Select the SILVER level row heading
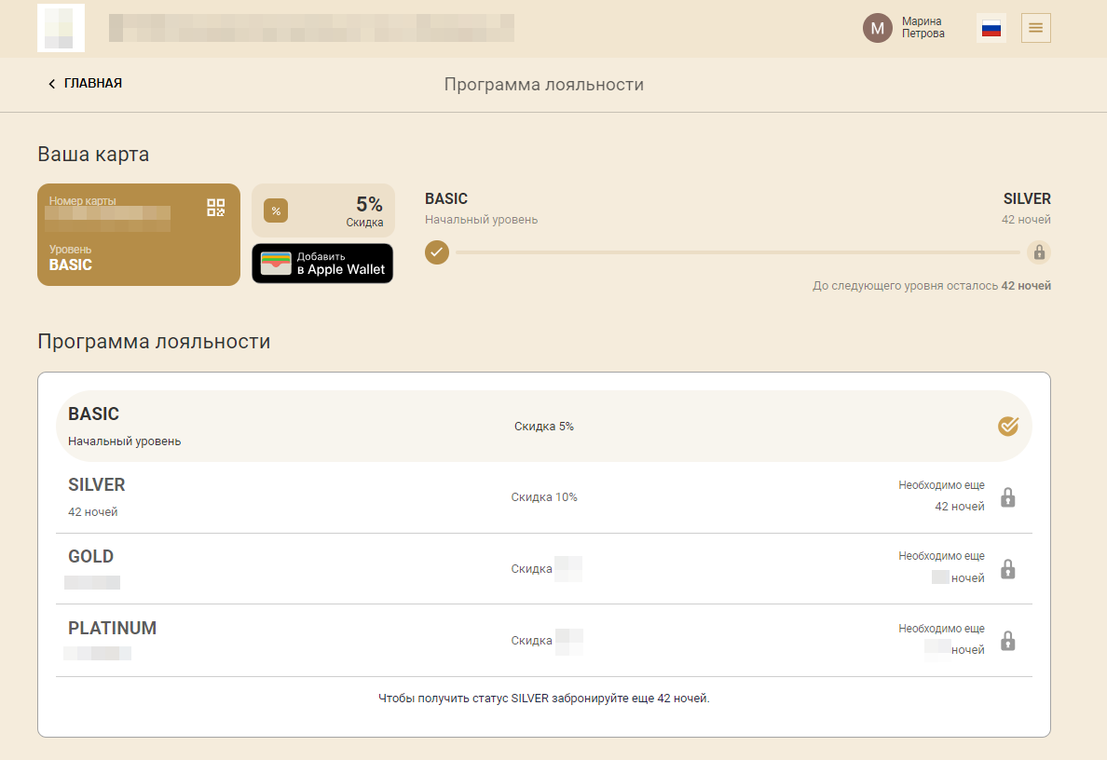Screen dimensions: 1107x760 pos(96,485)
